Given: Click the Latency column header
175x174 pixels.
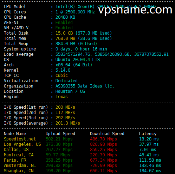Looking at the screenshot, I should [x=148, y=134].
